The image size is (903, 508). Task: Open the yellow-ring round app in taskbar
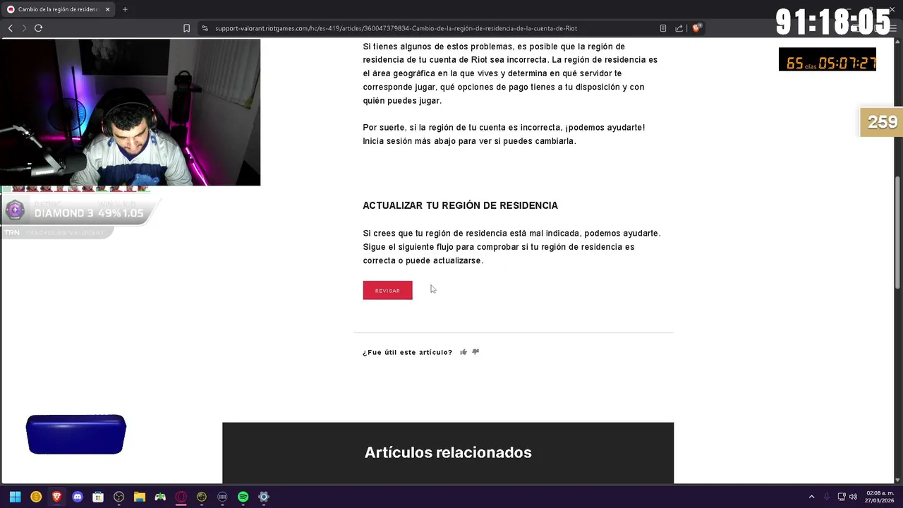pyautogui.click(x=202, y=497)
